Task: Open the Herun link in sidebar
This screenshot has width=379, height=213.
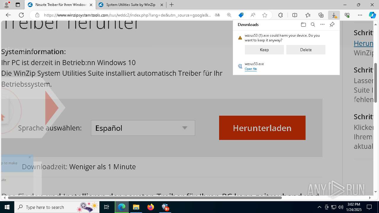Action: [363, 43]
